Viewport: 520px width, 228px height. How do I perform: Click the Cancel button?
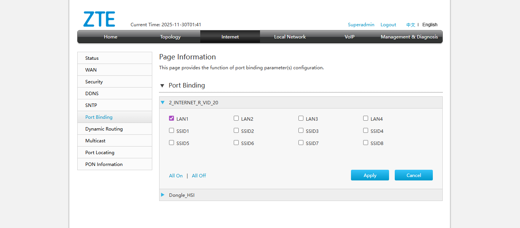coord(413,175)
